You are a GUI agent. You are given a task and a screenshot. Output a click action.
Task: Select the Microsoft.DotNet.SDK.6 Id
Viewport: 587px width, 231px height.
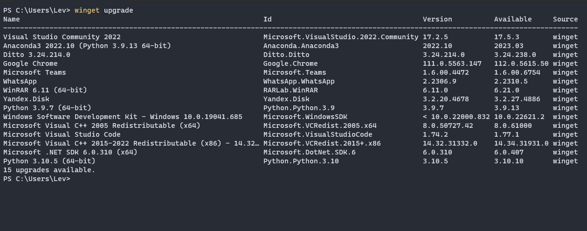pyautogui.click(x=310, y=152)
